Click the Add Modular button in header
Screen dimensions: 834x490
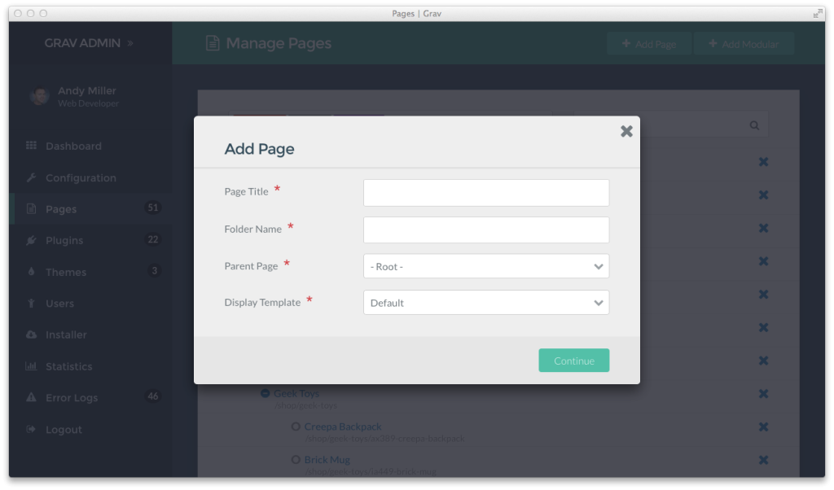(744, 44)
